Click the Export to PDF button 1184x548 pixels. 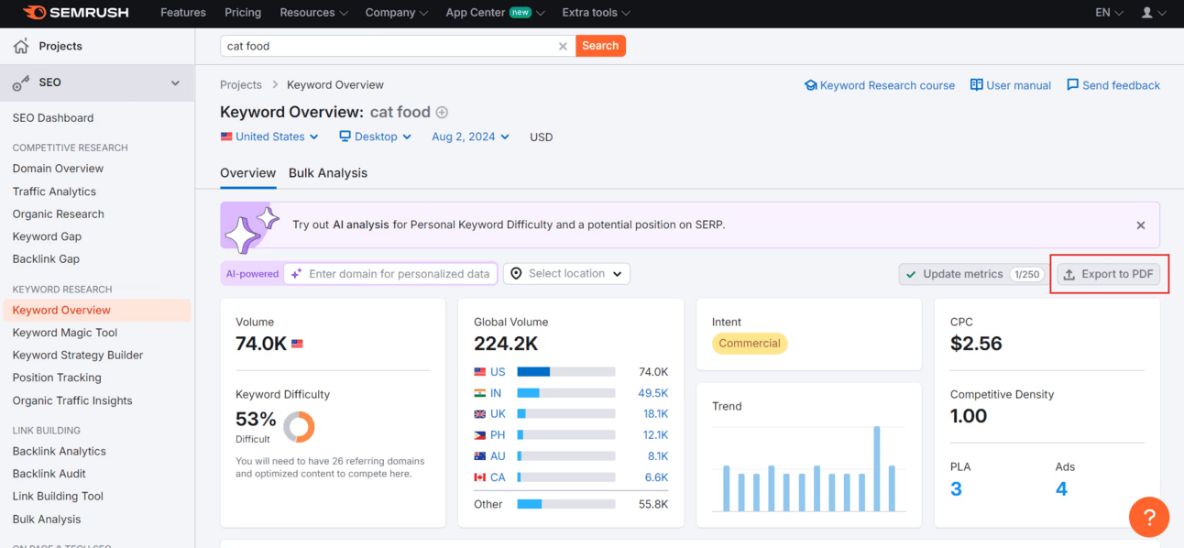(1109, 274)
